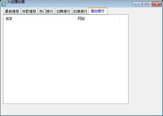Open the 好歌推荐 tab
Viewport: 163px width, 116px height.
pyautogui.click(x=29, y=11)
